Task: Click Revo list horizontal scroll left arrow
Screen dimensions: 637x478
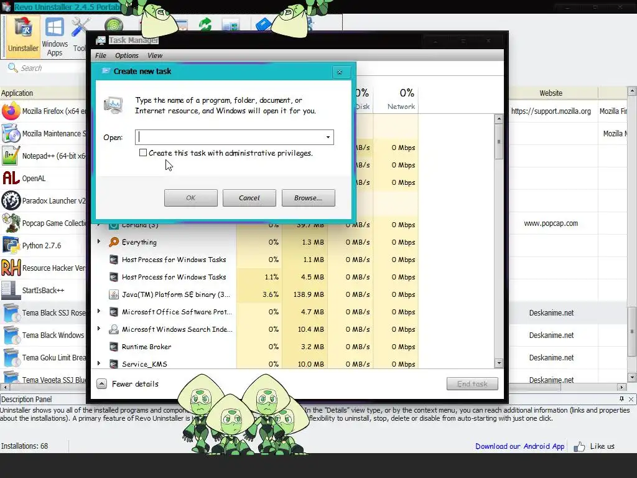Action: 4,387
